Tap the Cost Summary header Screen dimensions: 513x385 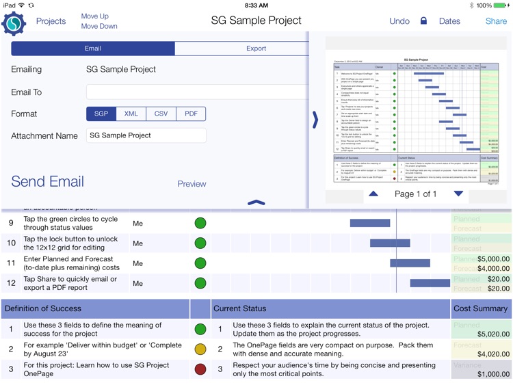[480, 308]
